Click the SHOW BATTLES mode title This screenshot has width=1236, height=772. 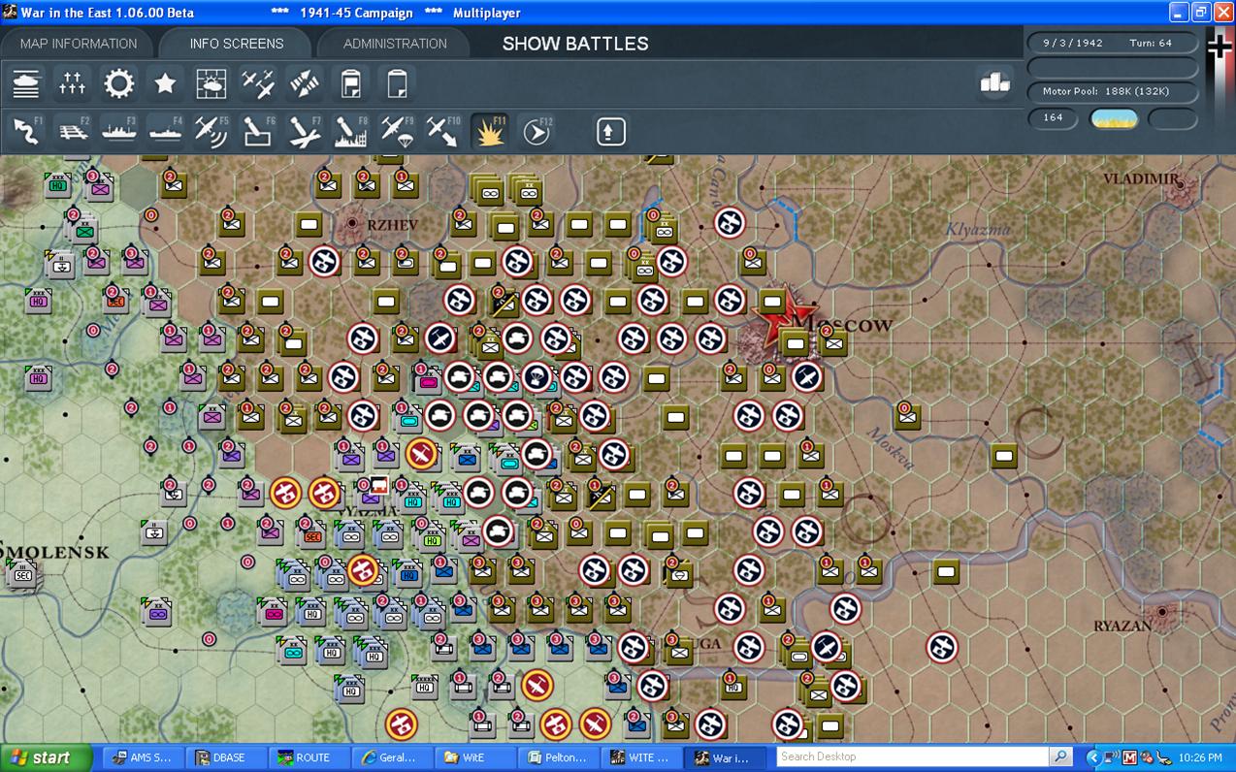coord(575,44)
